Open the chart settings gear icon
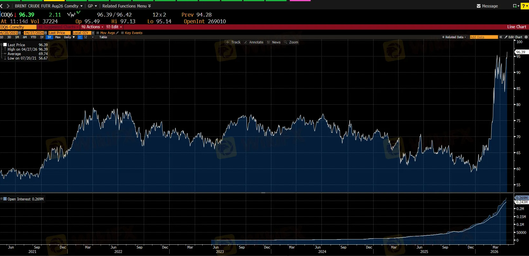This screenshot has width=529, height=256. tap(526, 37)
